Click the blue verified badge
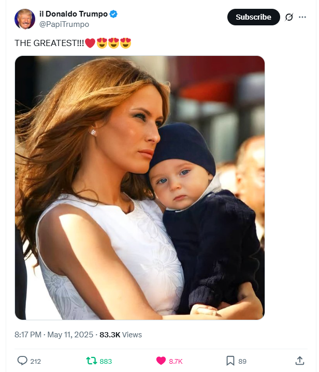 [114, 14]
